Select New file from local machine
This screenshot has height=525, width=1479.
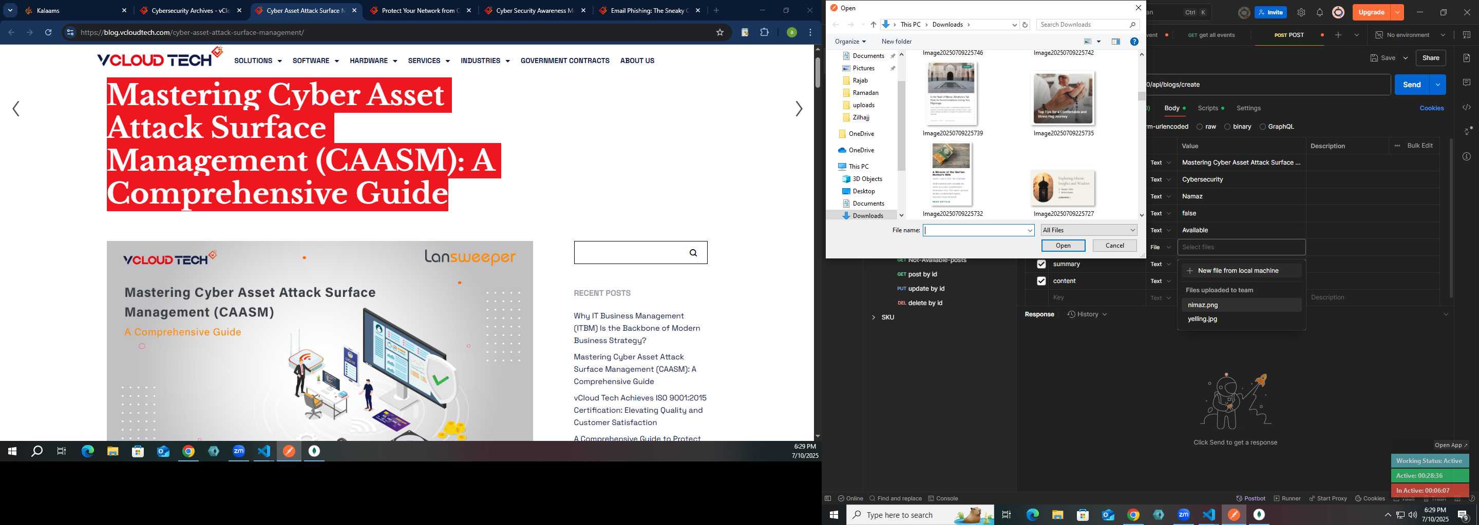(1241, 271)
